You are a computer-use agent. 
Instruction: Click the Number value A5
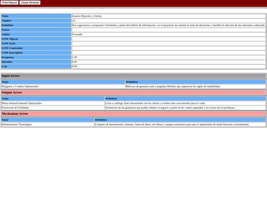coord(74,21)
